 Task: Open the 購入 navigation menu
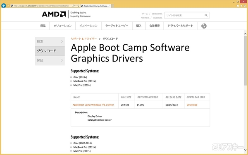click(139, 26)
